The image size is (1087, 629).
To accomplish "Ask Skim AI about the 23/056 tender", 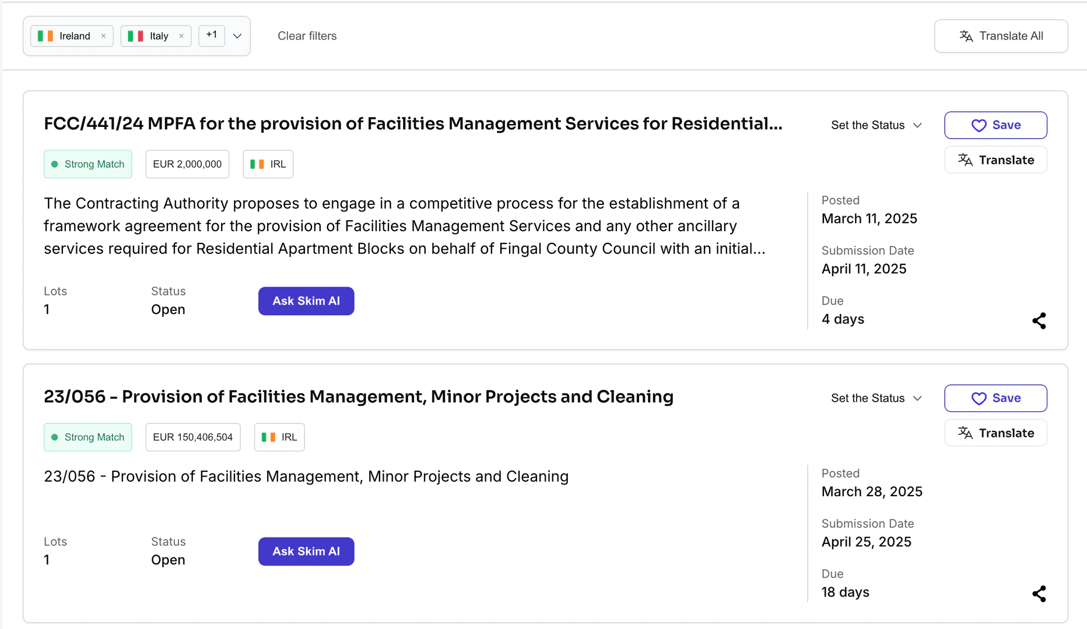I will pyautogui.click(x=306, y=552).
